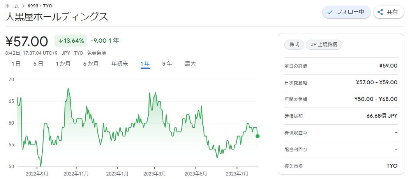Click the 優先市場 row label
The height and width of the screenshot is (179, 411).
293,166
